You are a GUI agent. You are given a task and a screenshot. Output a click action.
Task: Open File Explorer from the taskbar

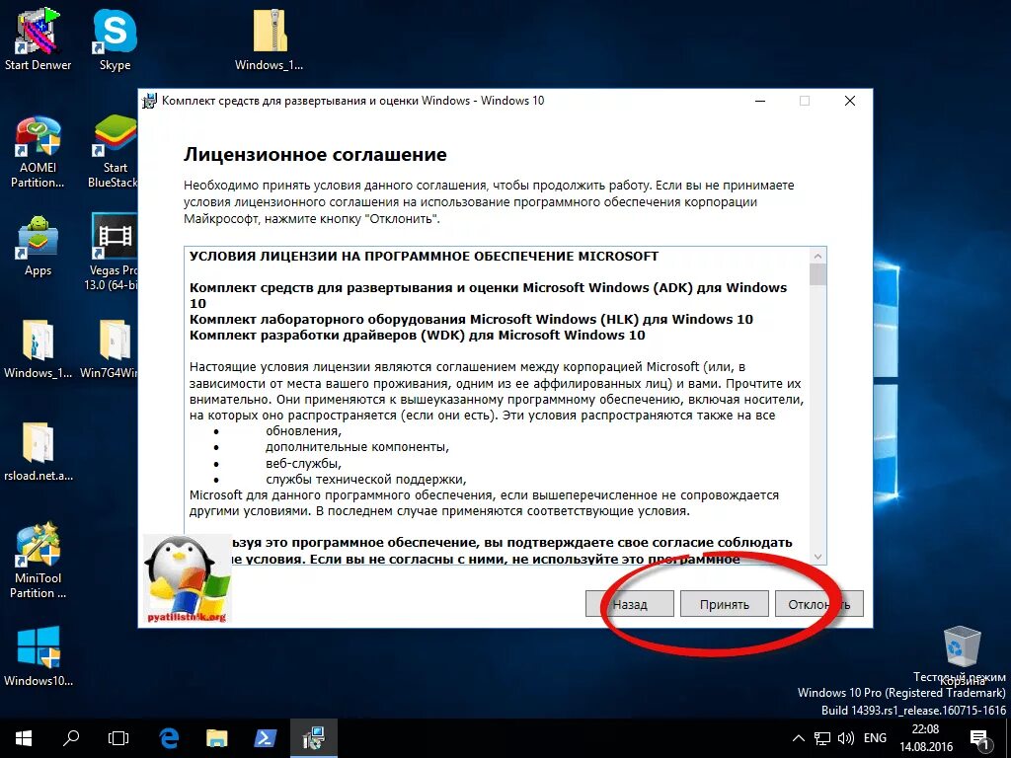coord(216,738)
